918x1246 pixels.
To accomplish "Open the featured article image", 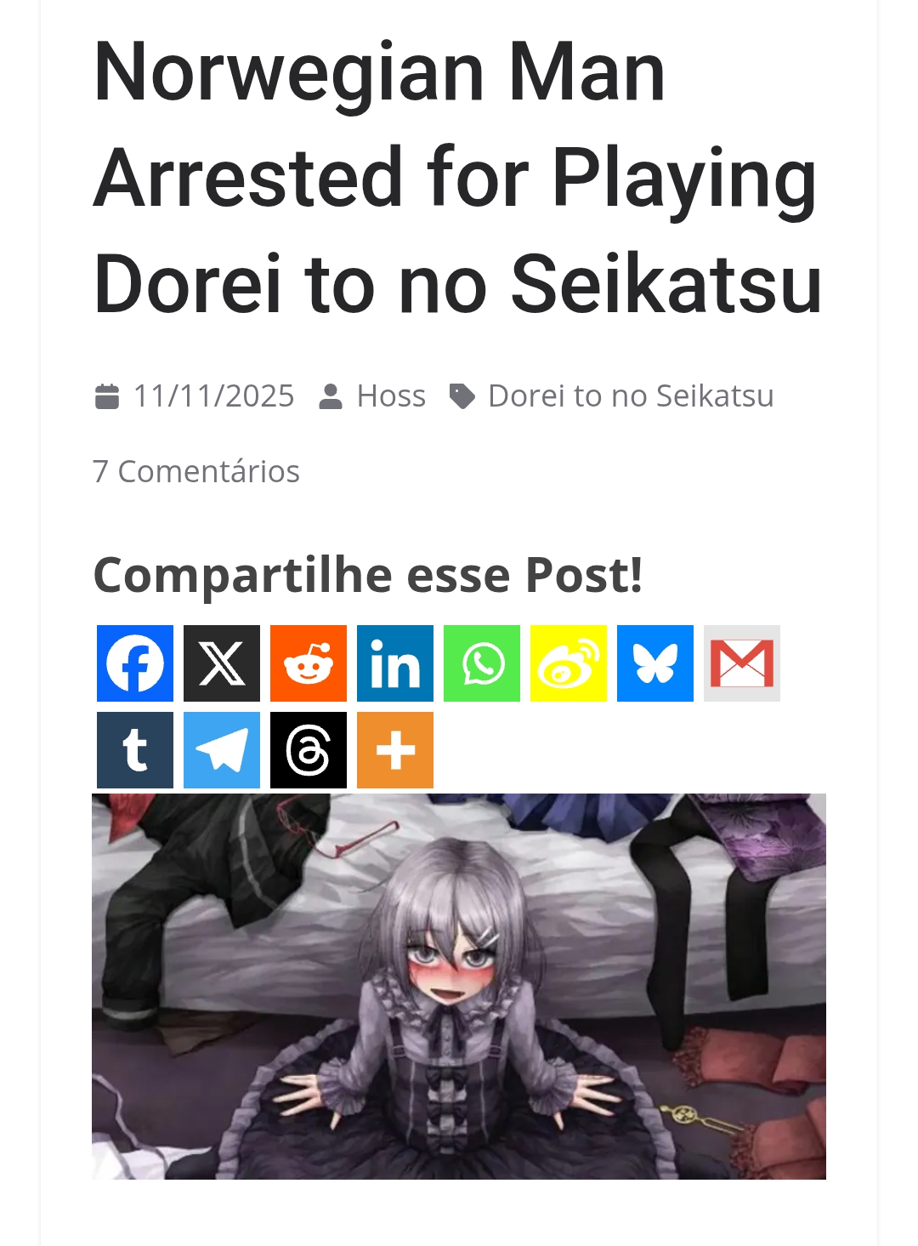I will tap(459, 987).
